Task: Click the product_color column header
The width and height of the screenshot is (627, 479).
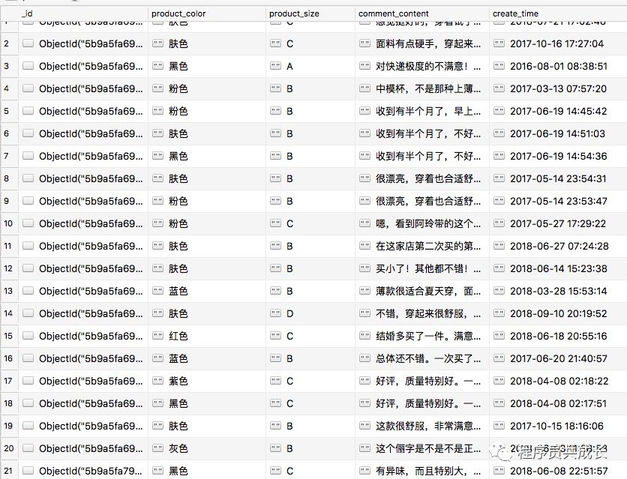Action: pos(207,13)
